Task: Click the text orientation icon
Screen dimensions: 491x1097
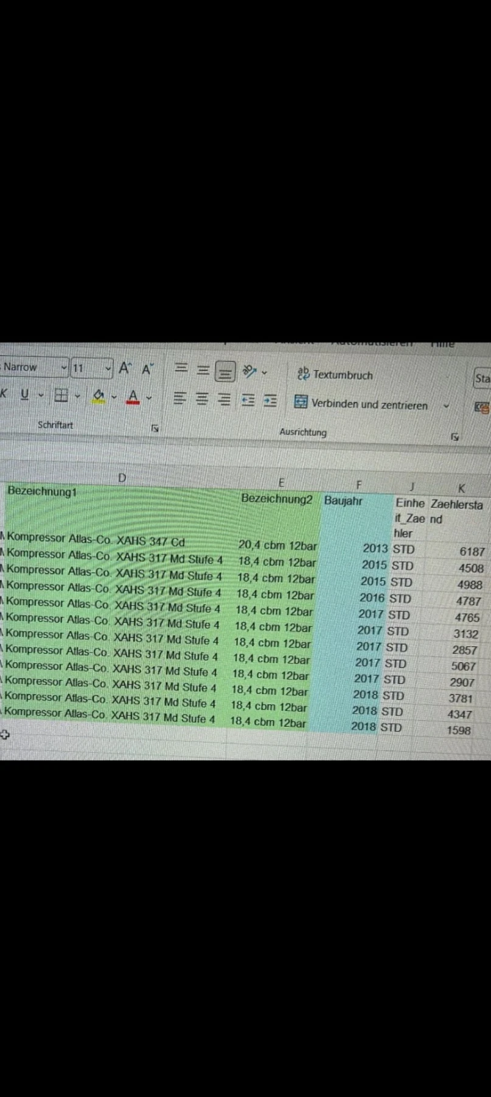Action: (249, 371)
